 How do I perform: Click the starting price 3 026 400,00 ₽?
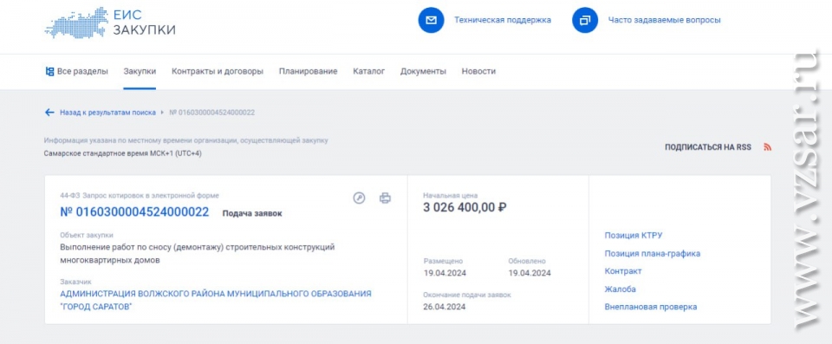(x=465, y=208)
